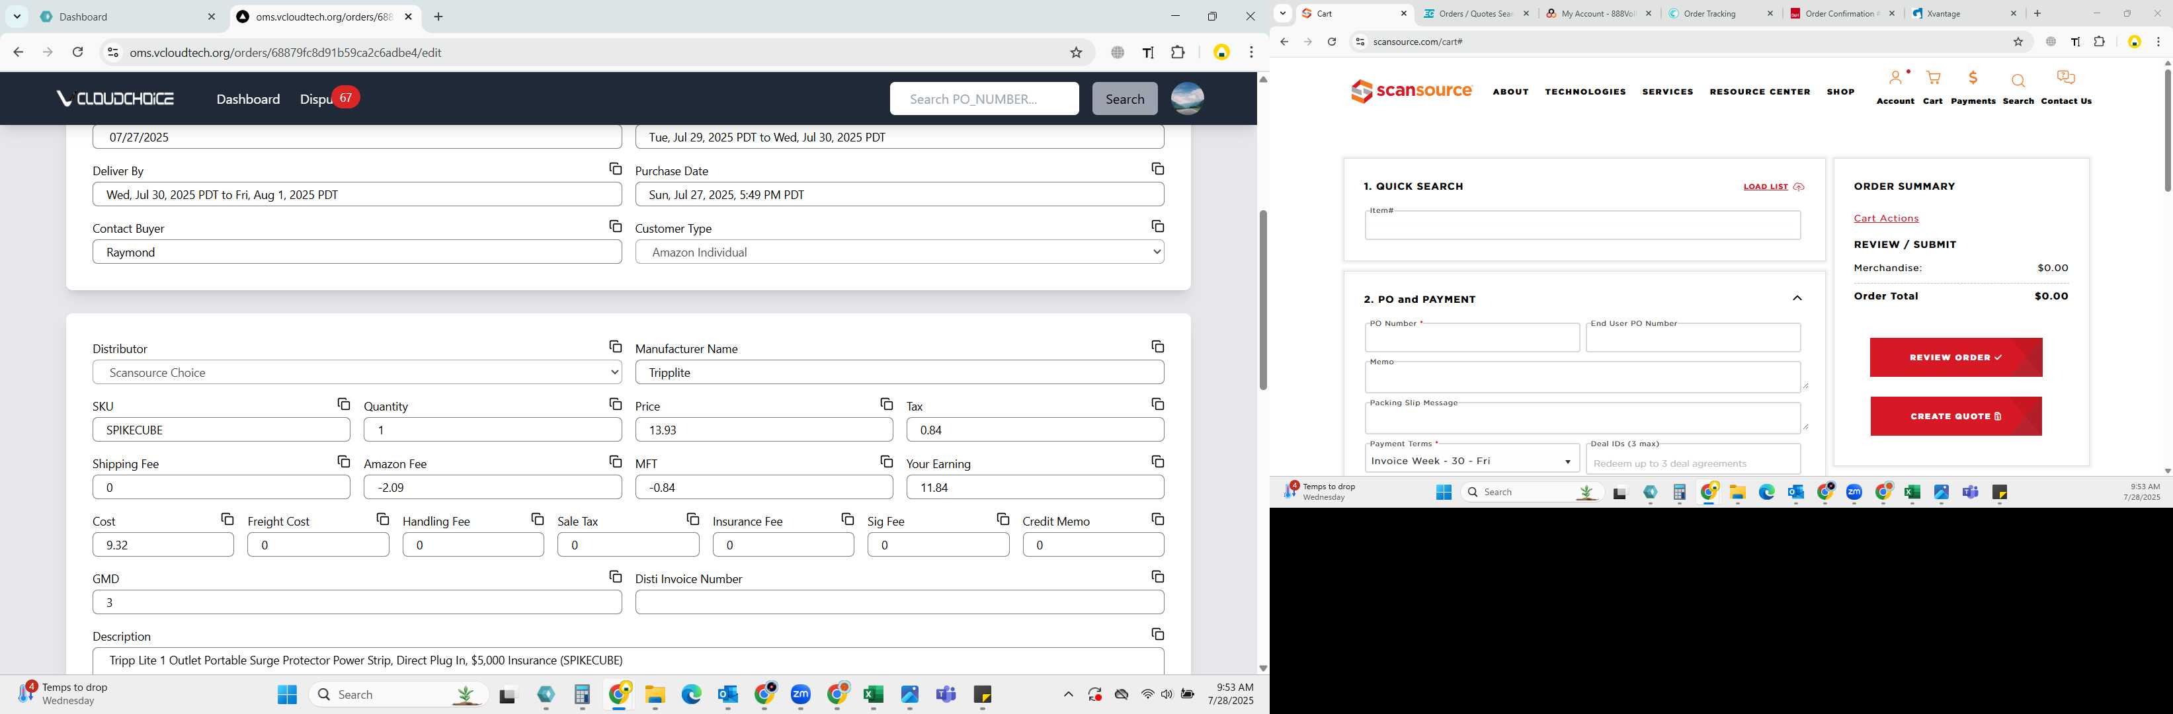This screenshot has width=2173, height=714.
Task: Copy the MFT value
Action: point(887,462)
